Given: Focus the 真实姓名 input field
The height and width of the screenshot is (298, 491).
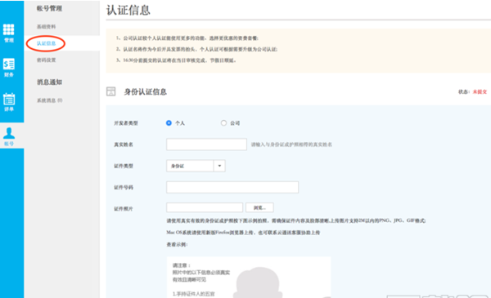Looking at the screenshot, I should coord(206,145).
